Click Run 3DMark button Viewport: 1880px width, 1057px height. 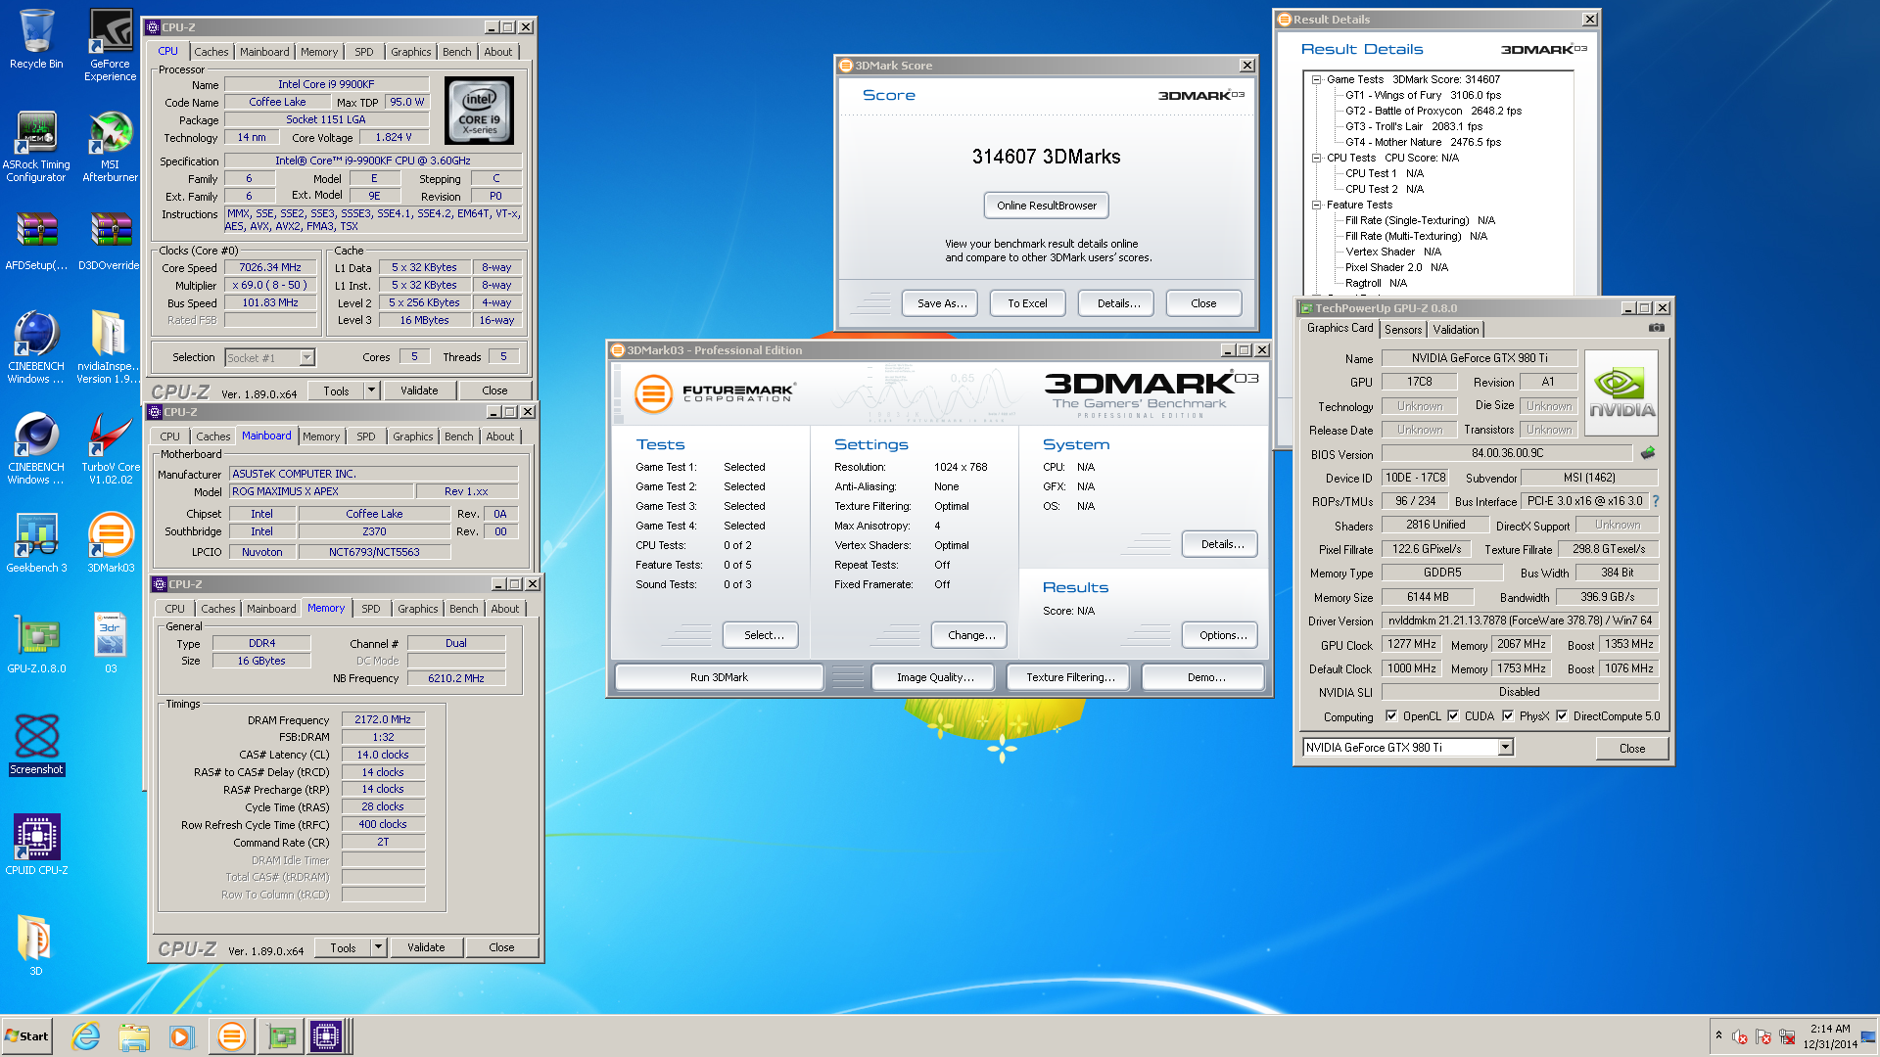coord(719,677)
